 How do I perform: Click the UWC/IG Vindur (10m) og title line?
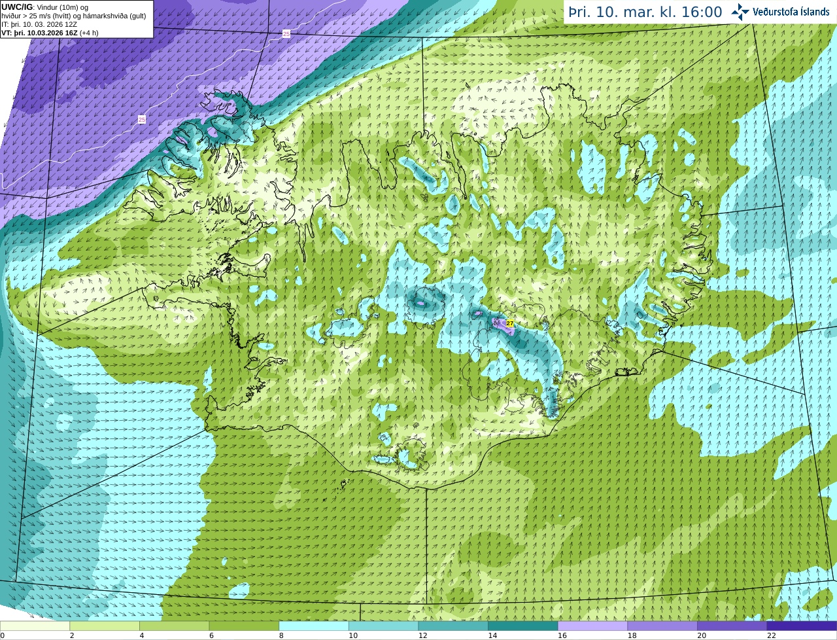(45, 7)
